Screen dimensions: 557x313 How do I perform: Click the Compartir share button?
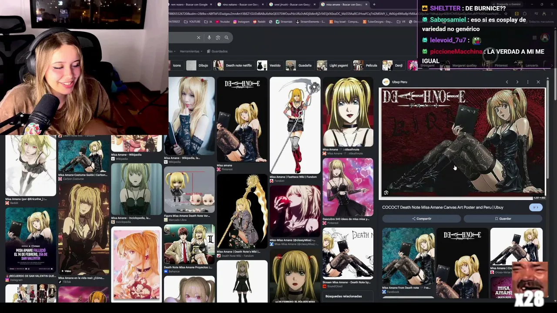pyautogui.click(x=421, y=219)
